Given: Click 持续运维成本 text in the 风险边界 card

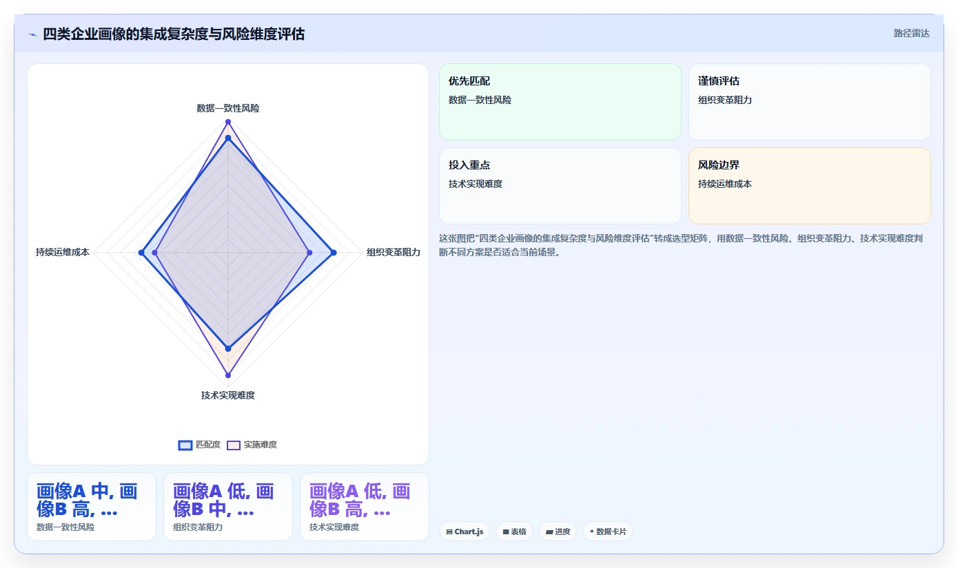Looking at the screenshot, I should click(x=725, y=184).
